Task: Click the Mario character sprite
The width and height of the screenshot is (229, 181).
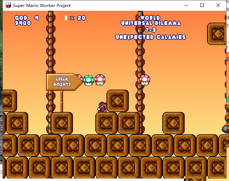Action: point(102,107)
